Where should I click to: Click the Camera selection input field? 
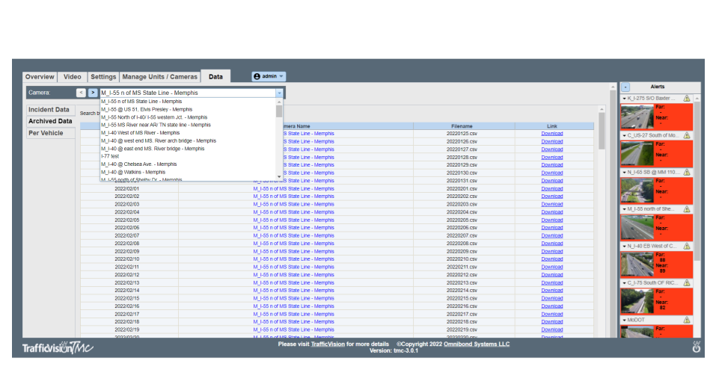pos(188,93)
